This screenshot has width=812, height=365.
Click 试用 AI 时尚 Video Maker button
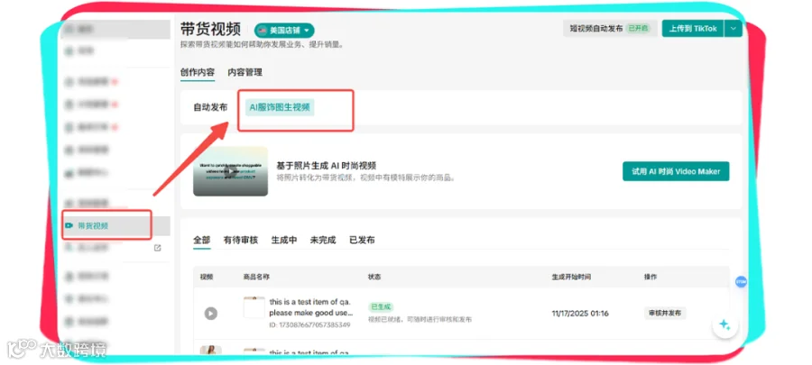coord(676,171)
